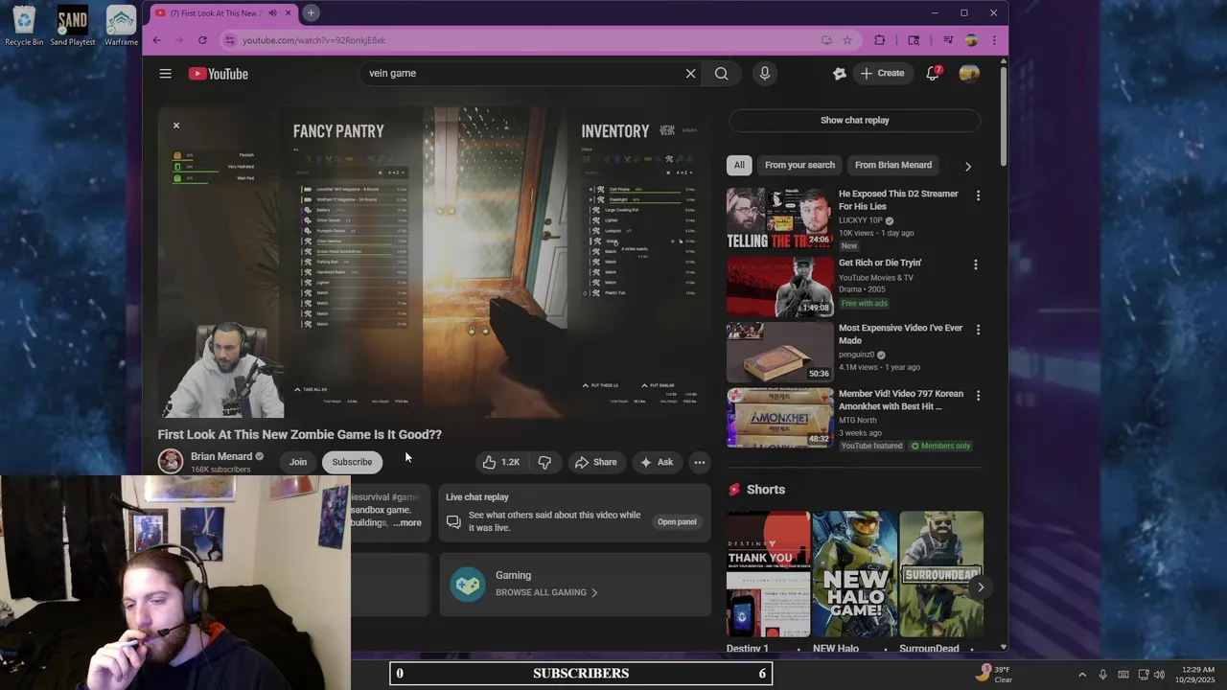Open options for 'Get Rich or Die Tryin''
The width and height of the screenshot is (1227, 690).
pos(976,264)
